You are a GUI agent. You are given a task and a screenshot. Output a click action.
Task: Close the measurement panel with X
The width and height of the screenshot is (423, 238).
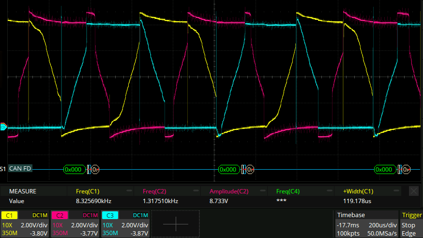point(414,191)
